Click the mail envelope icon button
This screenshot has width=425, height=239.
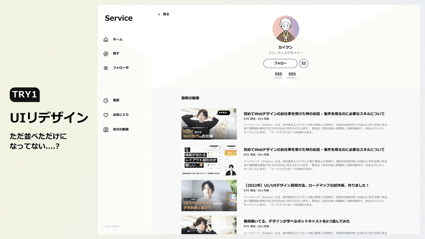[x=303, y=63]
